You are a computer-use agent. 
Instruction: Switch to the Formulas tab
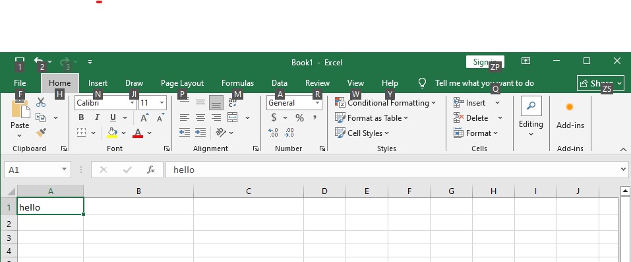(x=237, y=83)
